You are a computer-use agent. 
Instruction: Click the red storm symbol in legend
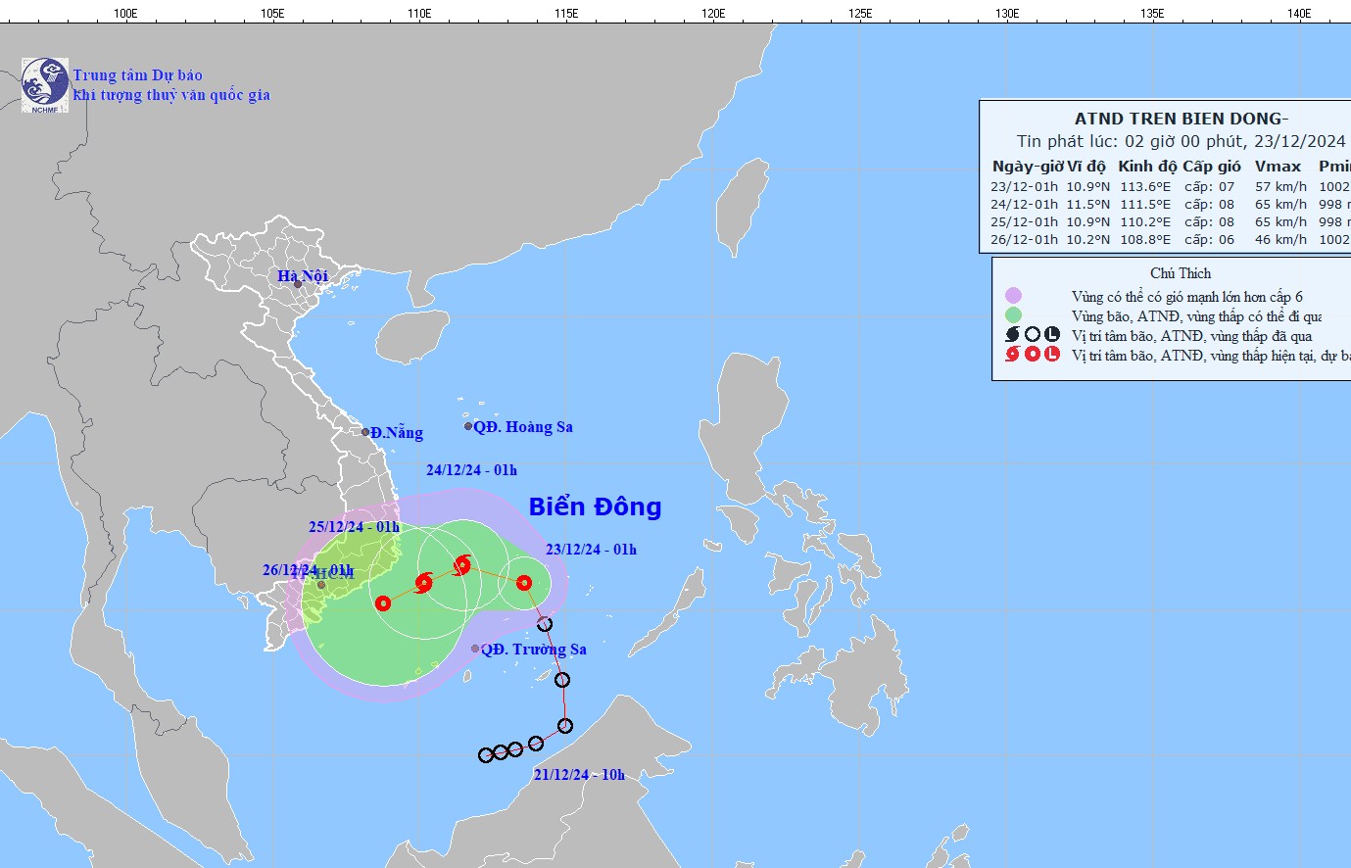1013,355
